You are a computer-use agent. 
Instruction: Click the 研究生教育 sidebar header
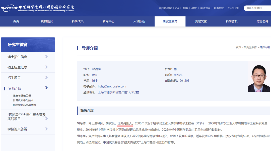[18, 45]
